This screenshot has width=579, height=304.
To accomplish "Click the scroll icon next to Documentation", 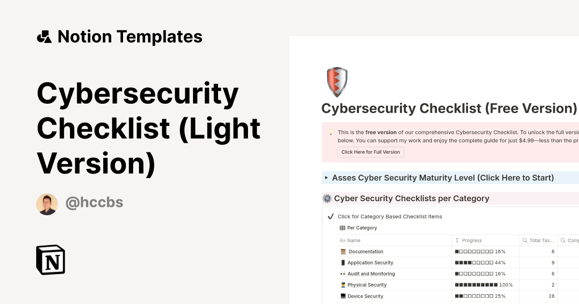I will pos(343,251).
